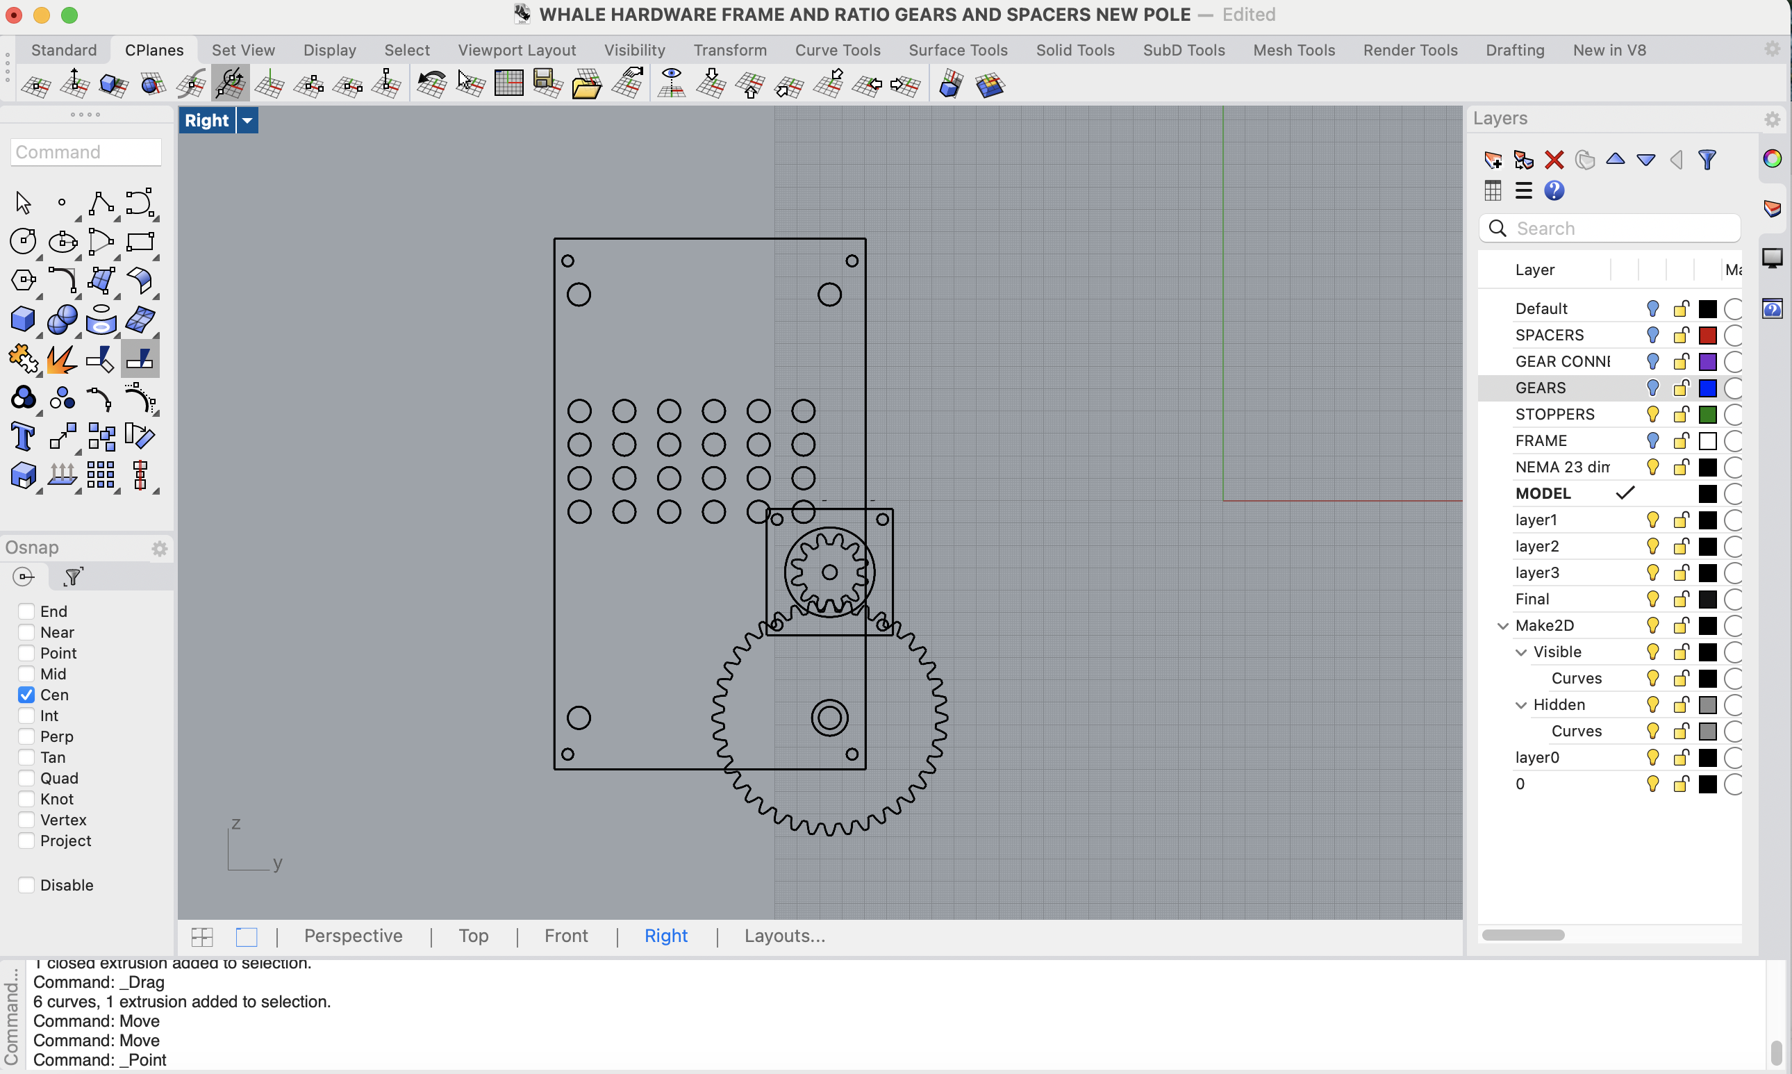The width and height of the screenshot is (1792, 1074).
Task: Select the pointer selection arrow tool
Action: pyautogui.click(x=22, y=203)
